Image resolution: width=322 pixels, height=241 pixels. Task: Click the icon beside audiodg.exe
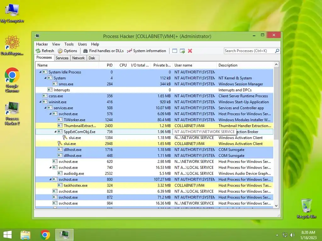click(60, 173)
